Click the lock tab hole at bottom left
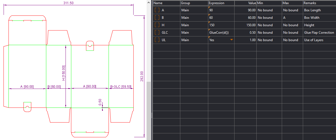This screenshot has height=140, width=336. 27,107
